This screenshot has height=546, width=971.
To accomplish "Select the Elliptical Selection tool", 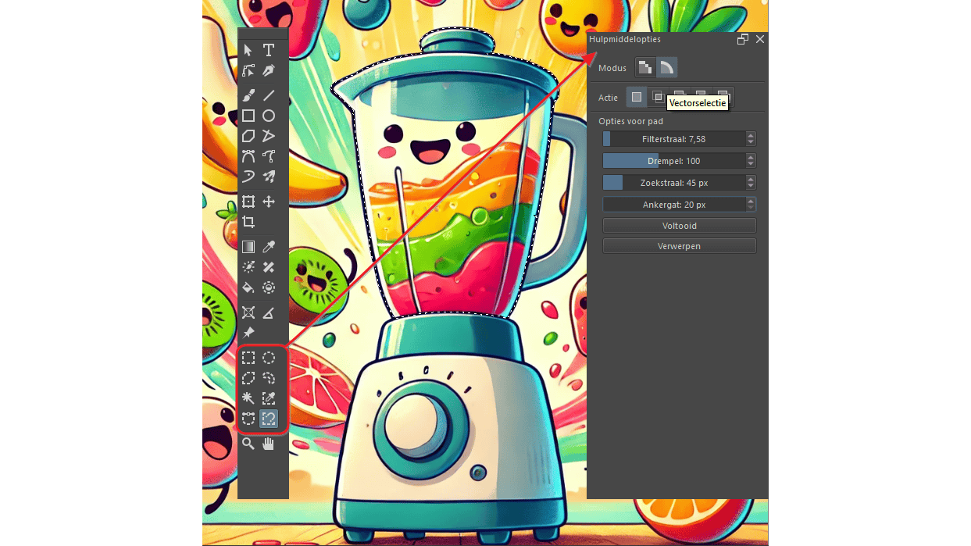I will pos(269,358).
